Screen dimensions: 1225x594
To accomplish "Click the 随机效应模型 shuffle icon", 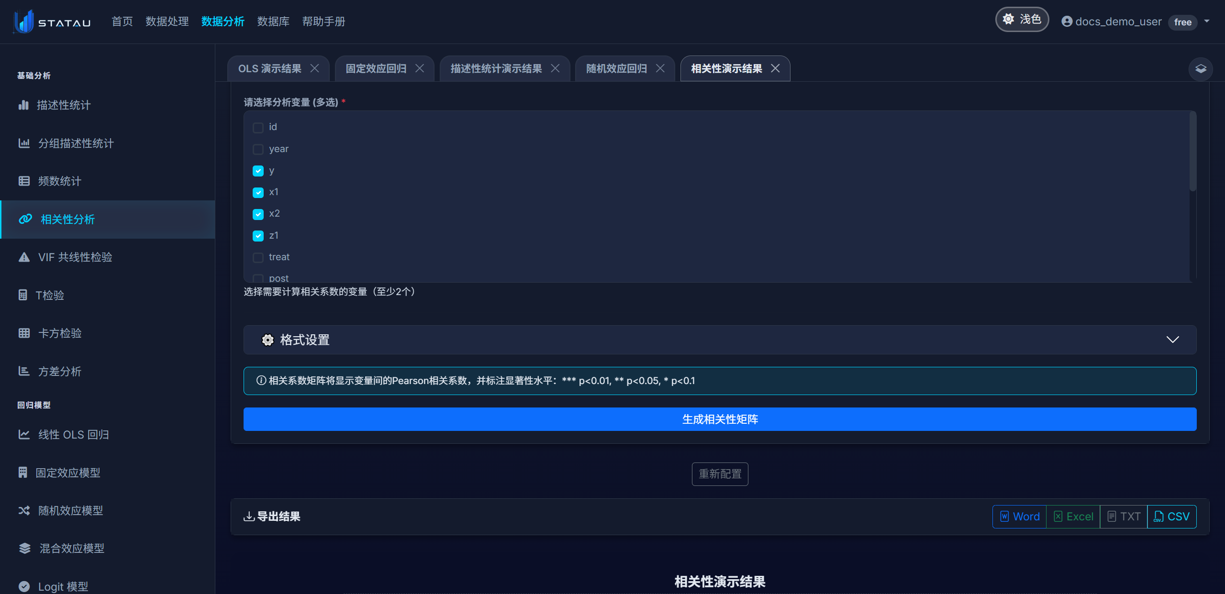I will pyautogui.click(x=24, y=510).
